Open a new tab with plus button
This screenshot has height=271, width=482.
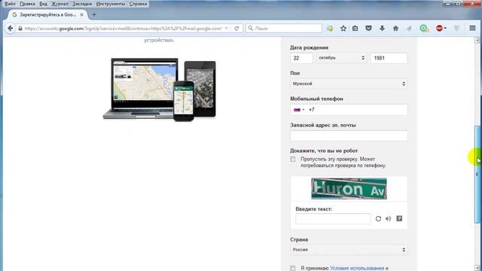(94, 14)
